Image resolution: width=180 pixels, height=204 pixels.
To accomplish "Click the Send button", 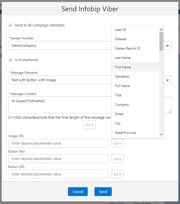I will tap(103, 192).
